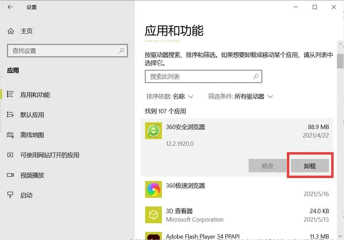The height and width of the screenshot is (240, 344).
Task: Click the 3D 查看器 app icon
Action: click(x=153, y=215)
